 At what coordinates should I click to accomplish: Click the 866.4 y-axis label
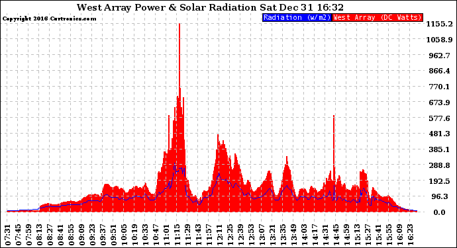439,71
